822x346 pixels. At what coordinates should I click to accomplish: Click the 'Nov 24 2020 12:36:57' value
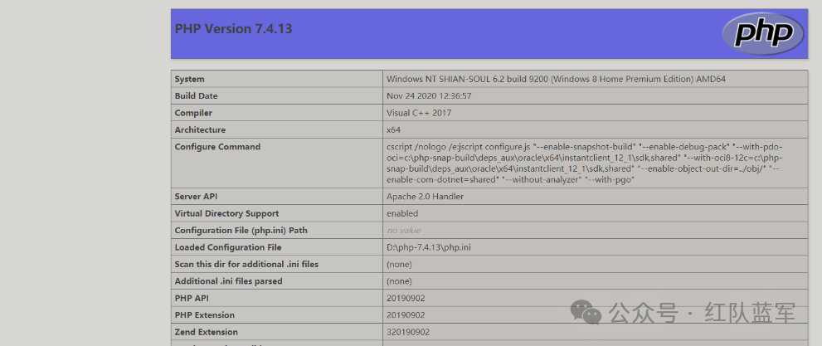point(429,96)
